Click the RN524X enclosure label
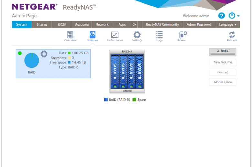 [x=127, y=52]
